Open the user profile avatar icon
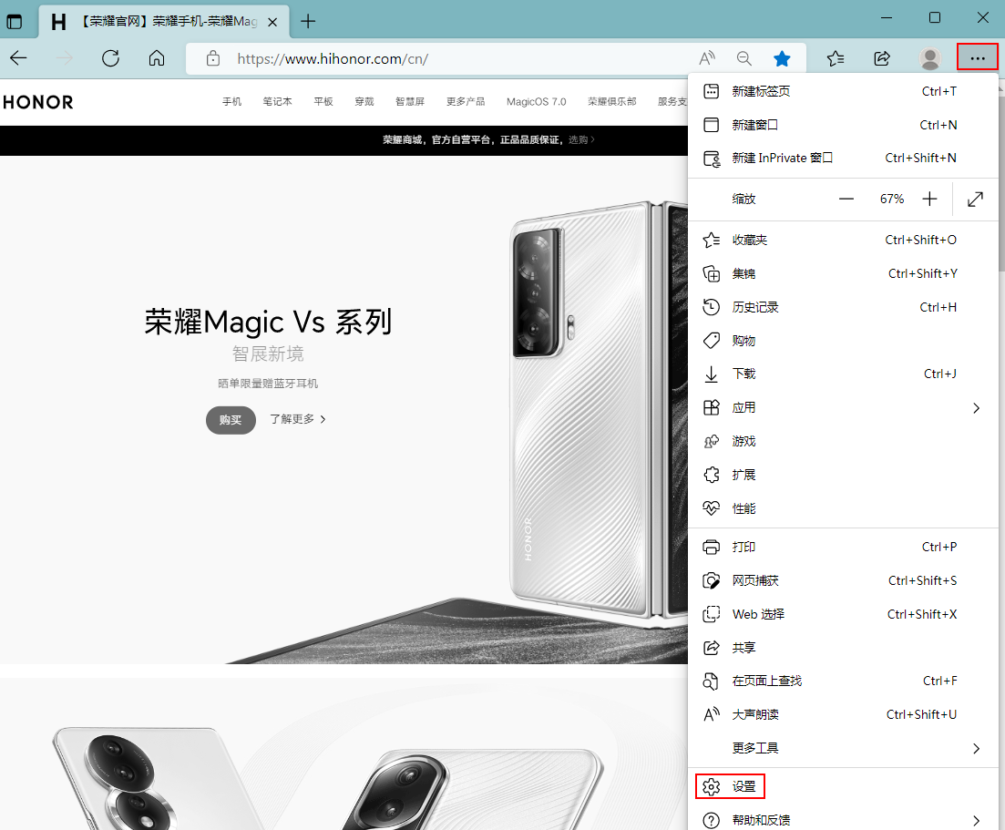 tap(929, 58)
